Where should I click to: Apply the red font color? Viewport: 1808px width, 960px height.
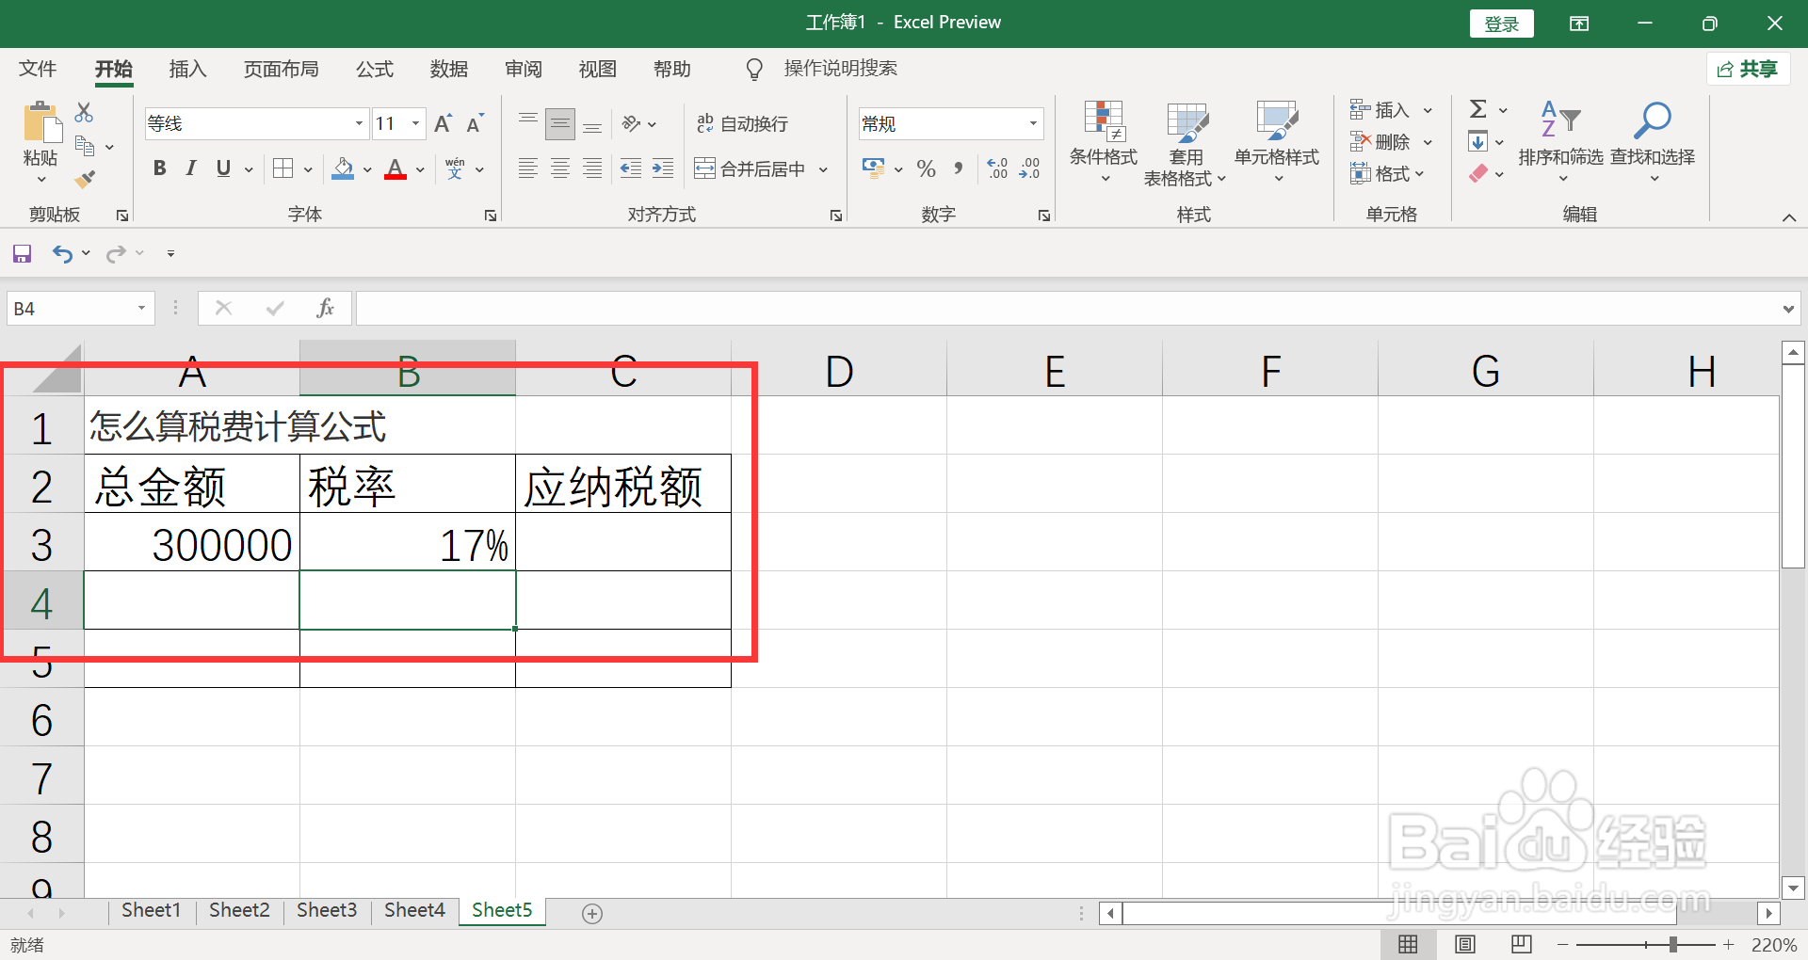pos(395,168)
